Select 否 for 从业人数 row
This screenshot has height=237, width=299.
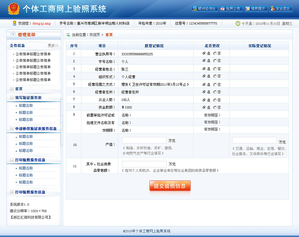[x=215, y=100]
